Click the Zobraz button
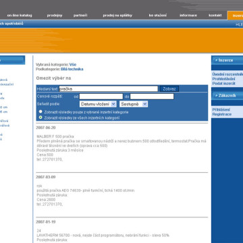This screenshot has width=243, height=243. coord(169,89)
